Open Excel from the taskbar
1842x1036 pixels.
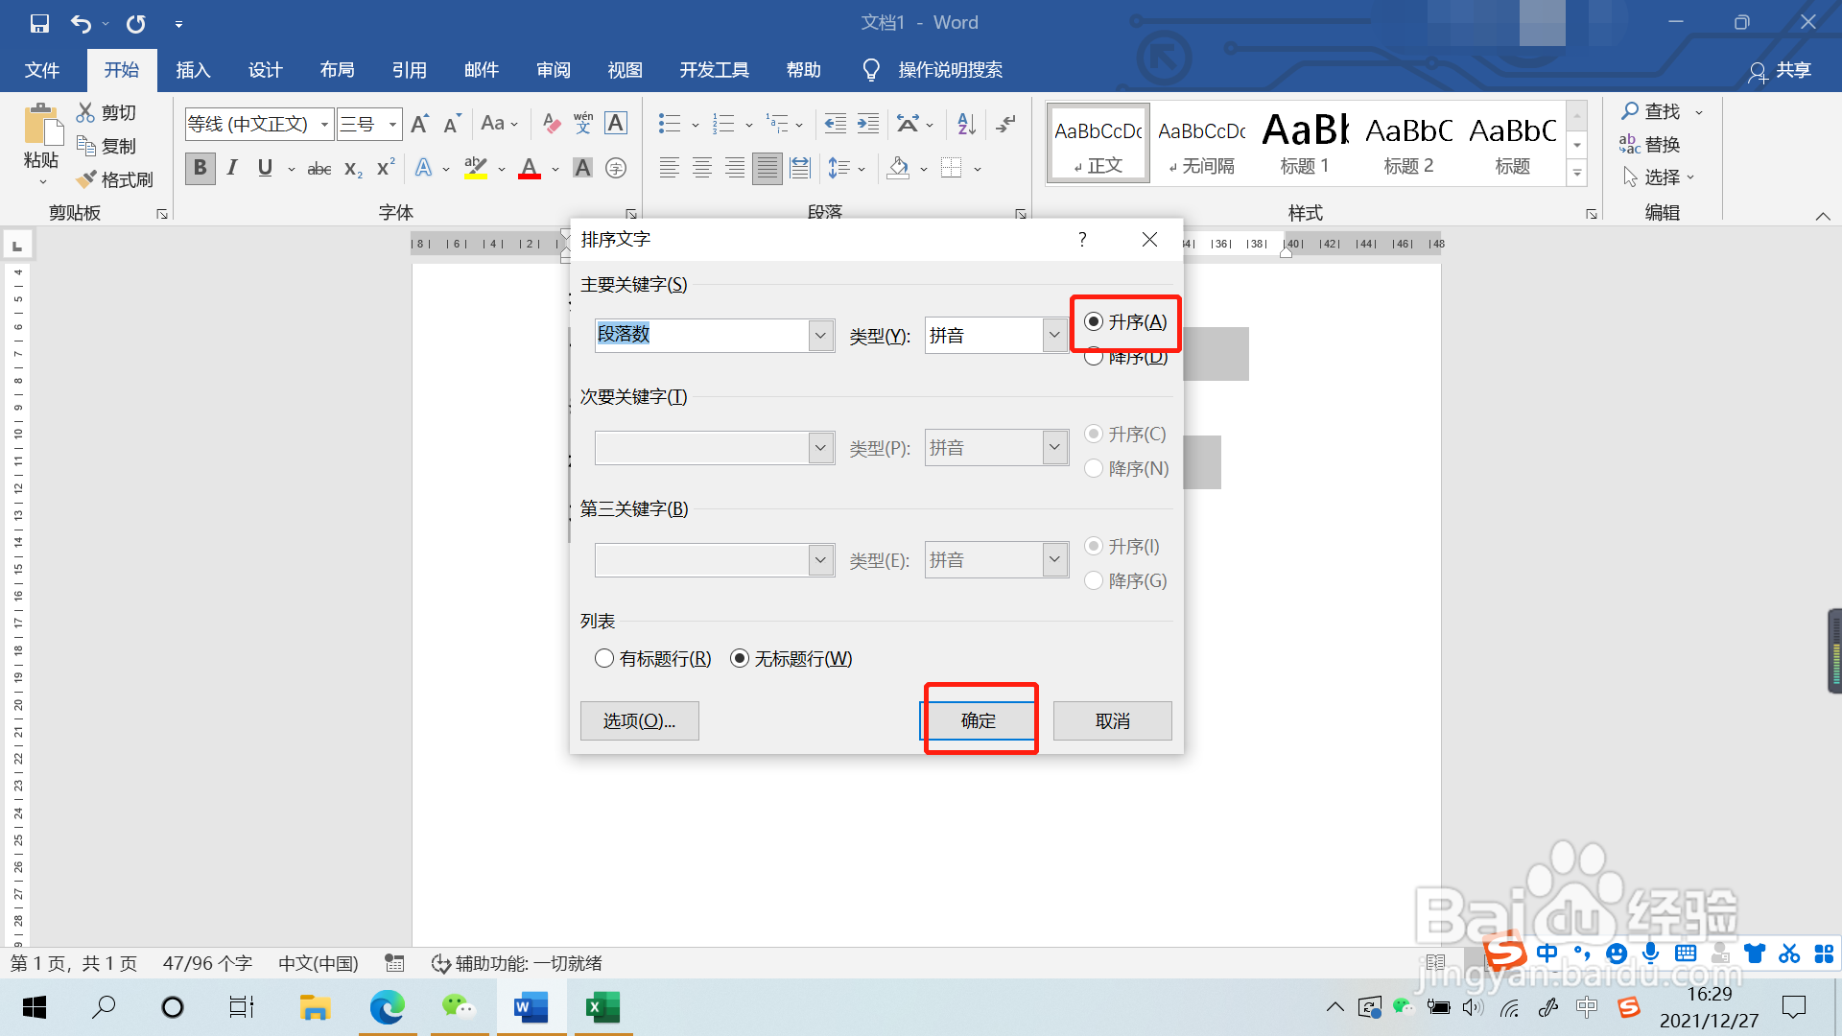click(x=602, y=1007)
